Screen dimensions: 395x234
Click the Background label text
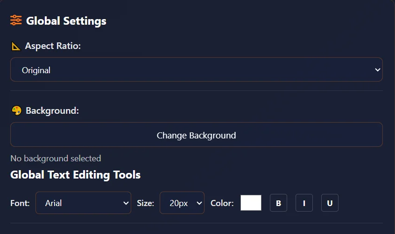(x=52, y=110)
